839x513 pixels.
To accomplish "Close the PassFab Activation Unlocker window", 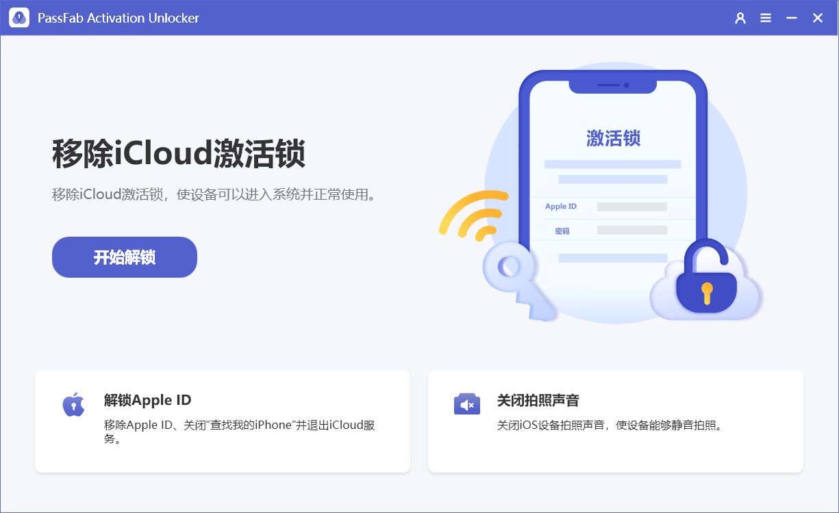I will point(818,18).
